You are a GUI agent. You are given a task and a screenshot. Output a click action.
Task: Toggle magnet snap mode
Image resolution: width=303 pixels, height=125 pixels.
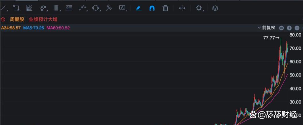coord(152,8)
